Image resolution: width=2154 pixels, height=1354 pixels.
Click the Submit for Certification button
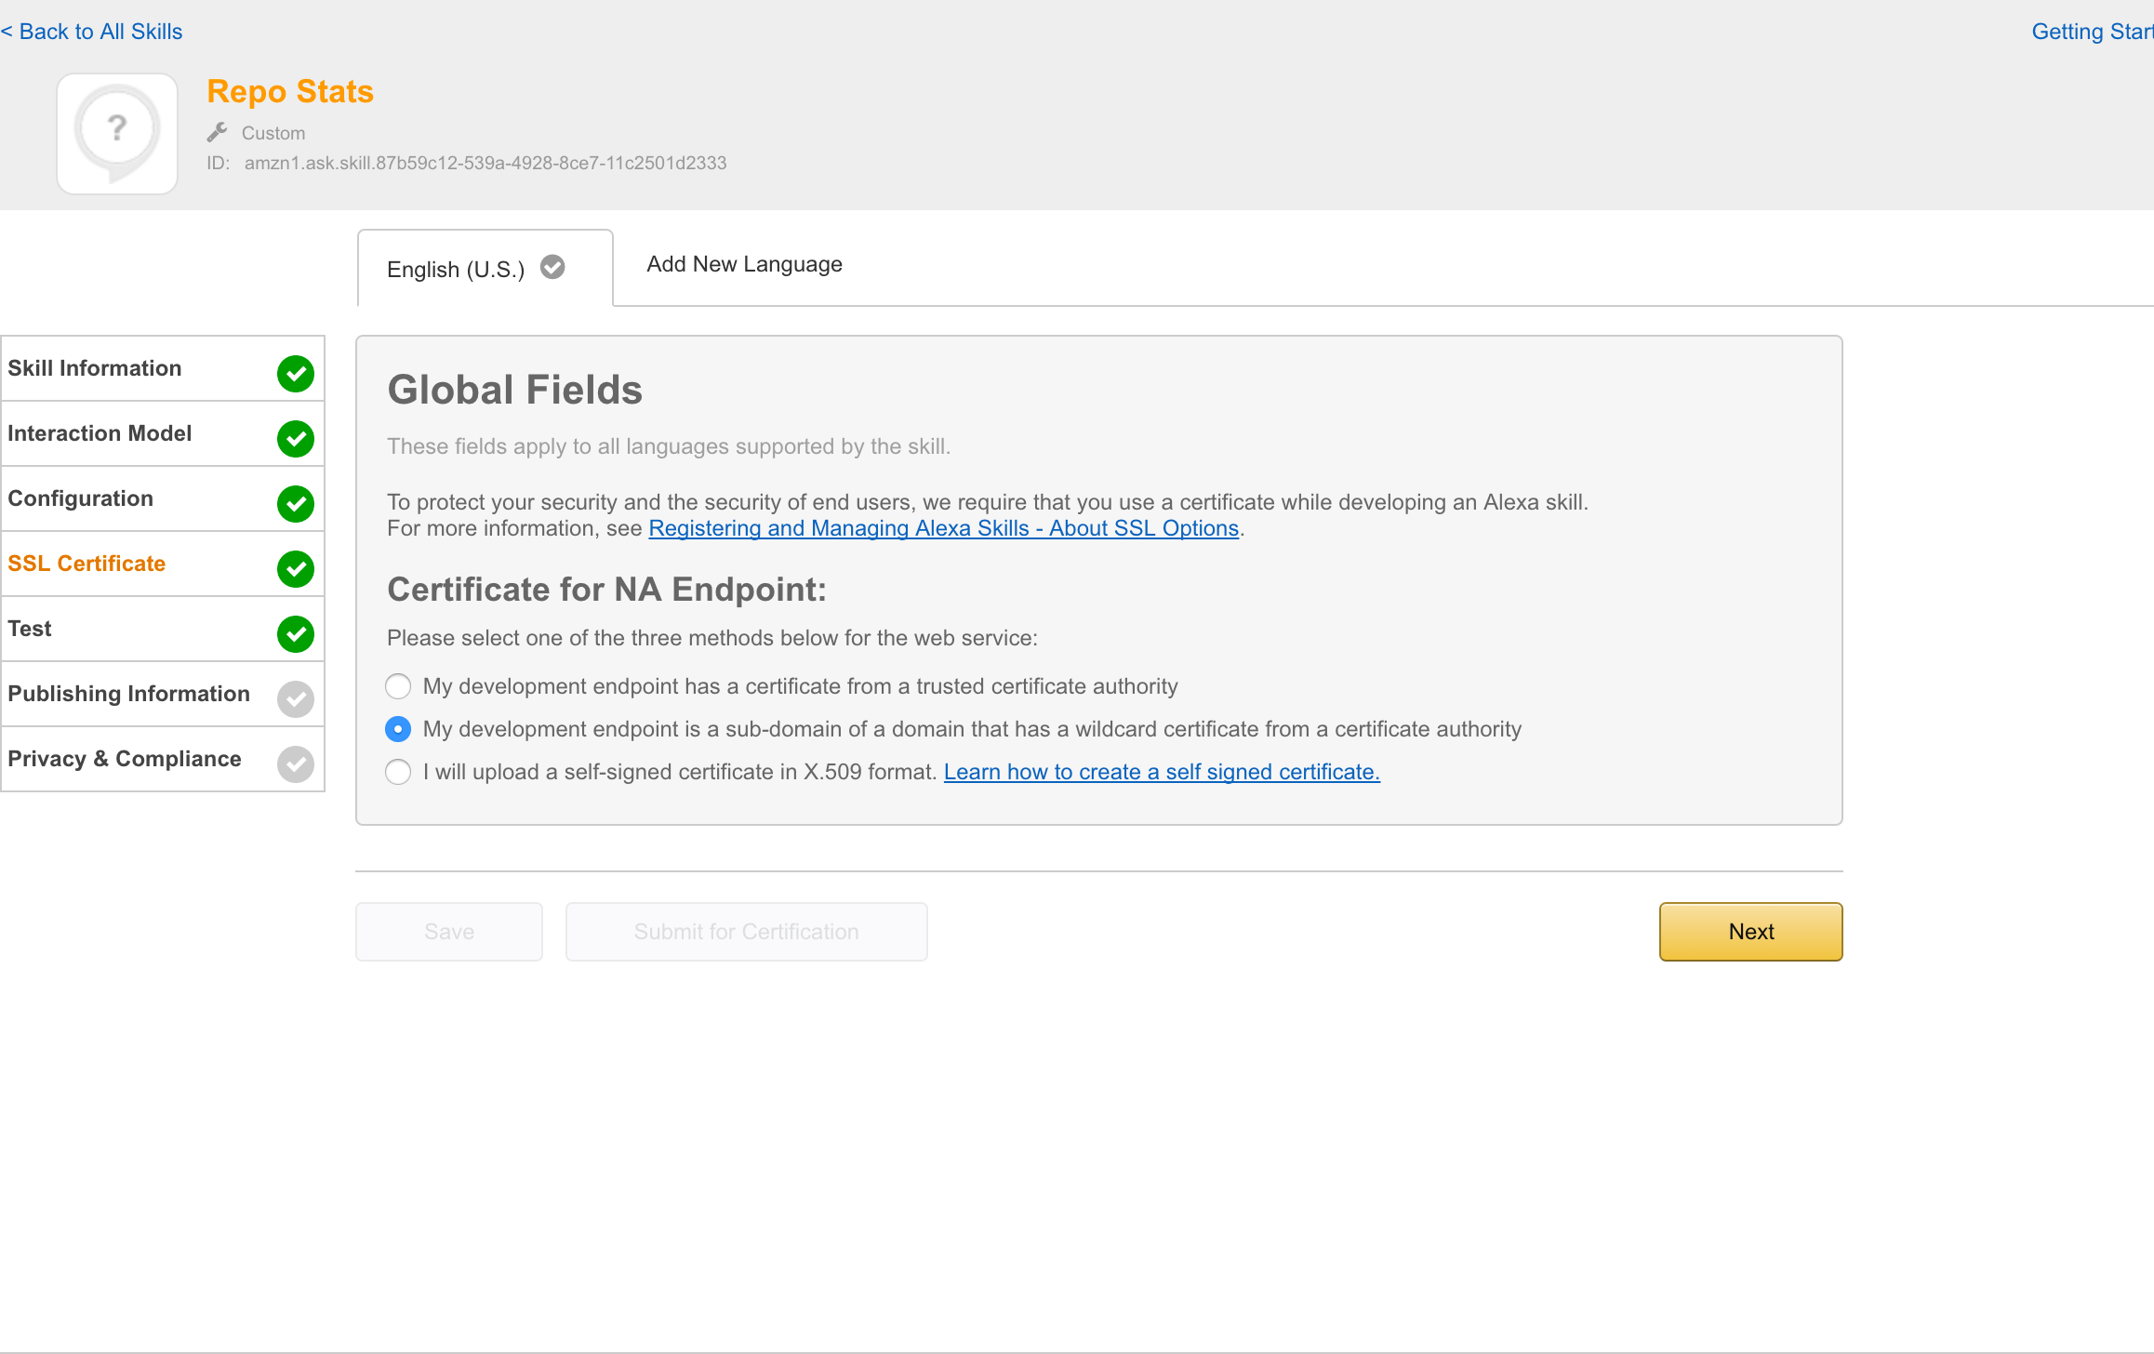[x=746, y=930]
